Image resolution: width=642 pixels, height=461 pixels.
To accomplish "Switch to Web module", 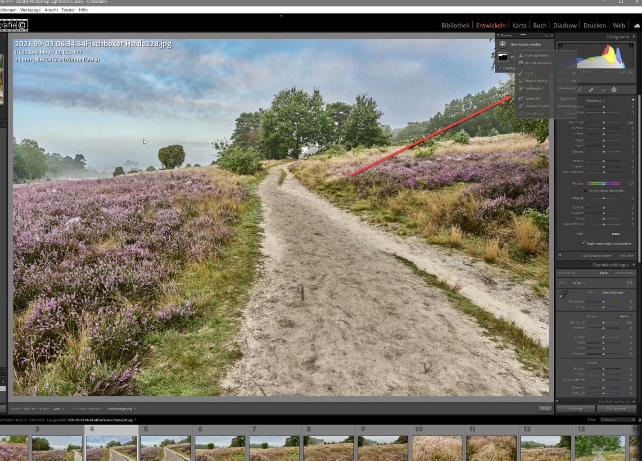I will pos(619,26).
